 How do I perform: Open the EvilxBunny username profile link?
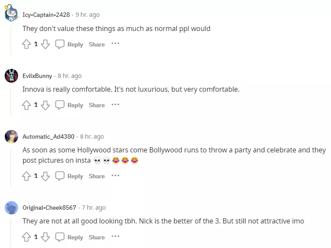37,76
